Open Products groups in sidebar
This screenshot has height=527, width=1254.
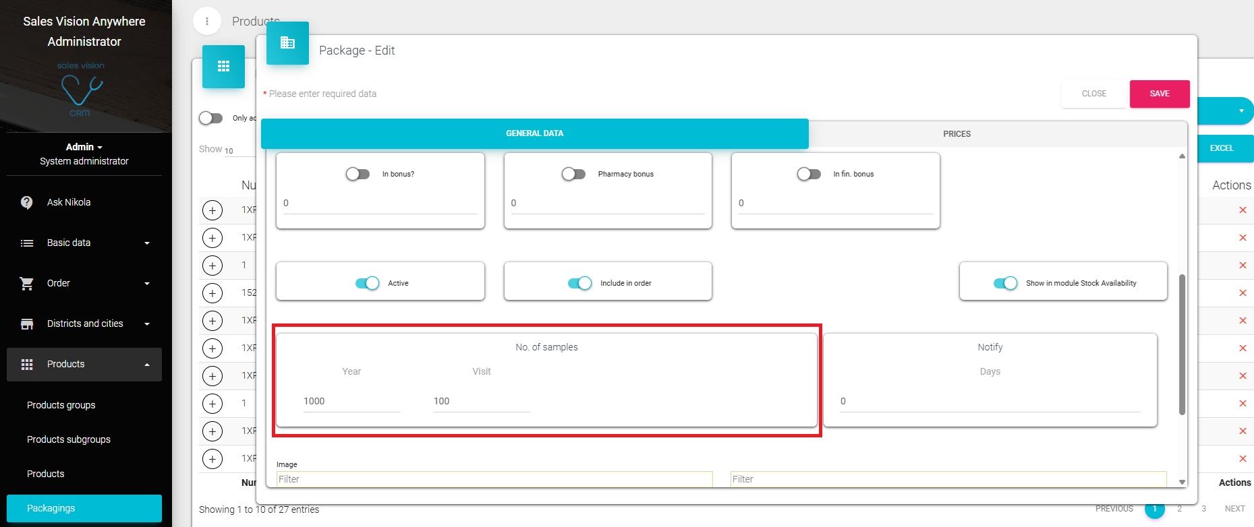click(x=61, y=405)
